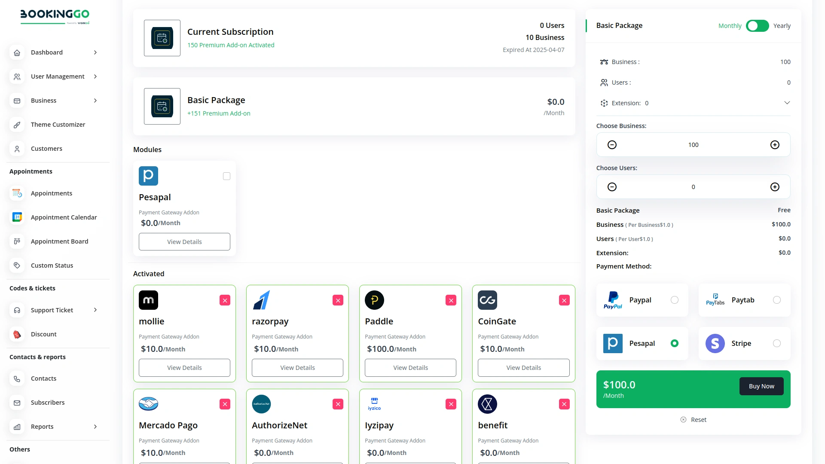Open the Customers sidebar icon
Screen dimensions: 825x464
pyautogui.click(x=17, y=149)
